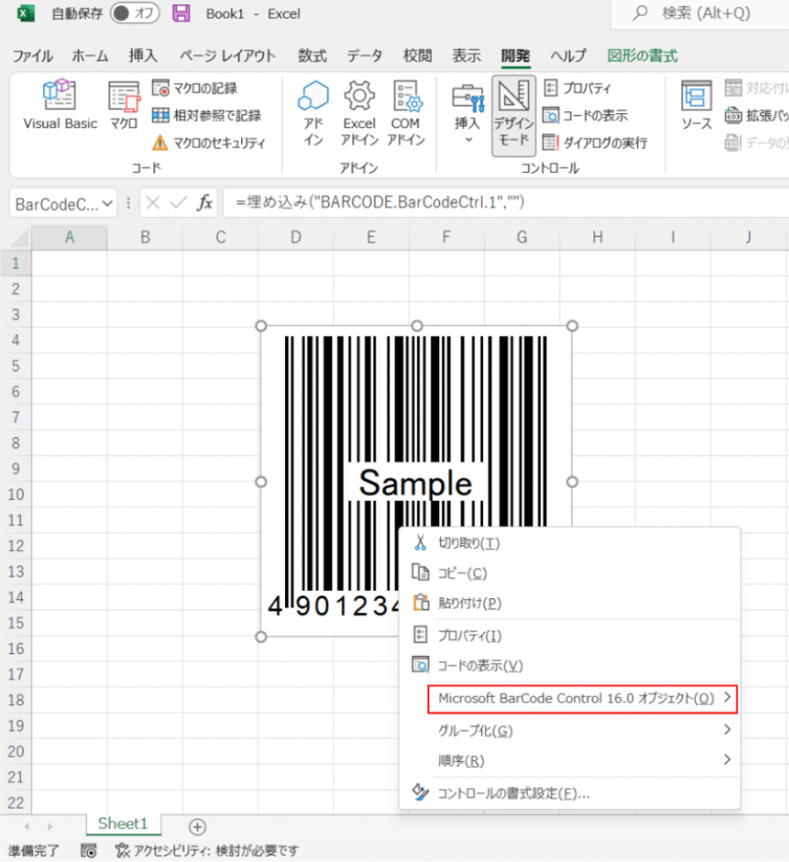The image size is (789, 862).
Task: Click the Excel application icon
Action: [25, 13]
